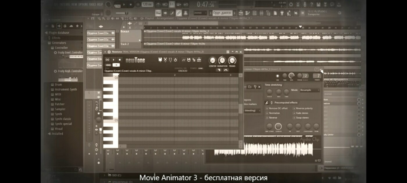Send Newtone notes to piano roll
This screenshot has height=183, width=407.
(199, 60)
